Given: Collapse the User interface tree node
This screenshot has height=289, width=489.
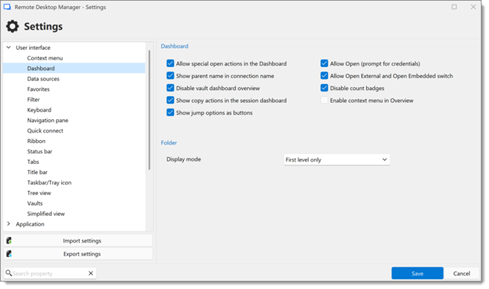Looking at the screenshot, I should [9, 48].
